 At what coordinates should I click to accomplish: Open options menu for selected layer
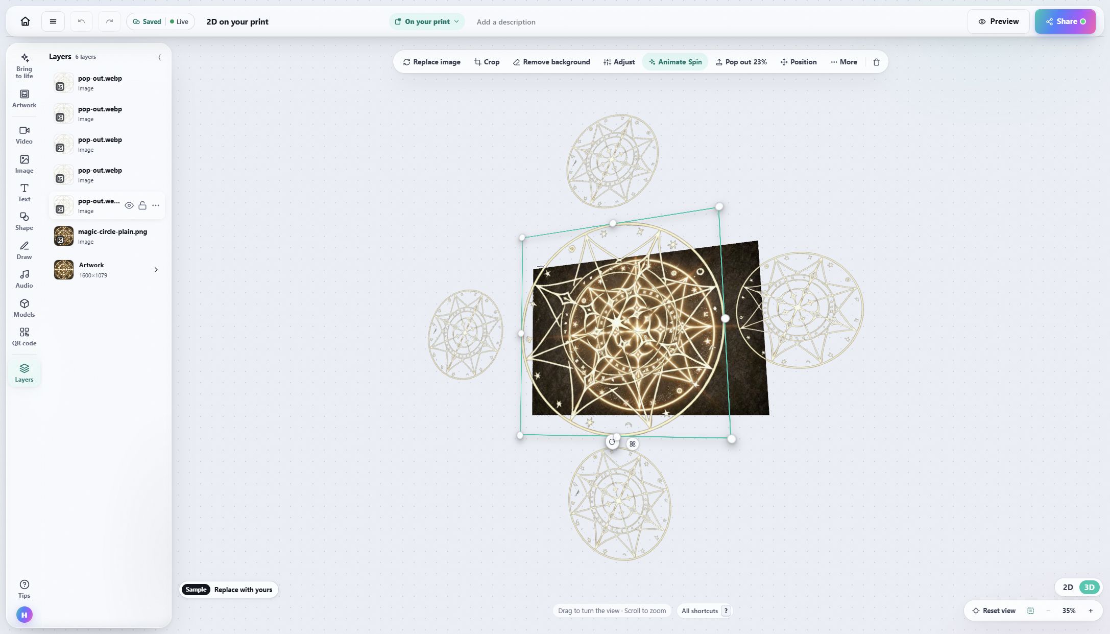156,205
